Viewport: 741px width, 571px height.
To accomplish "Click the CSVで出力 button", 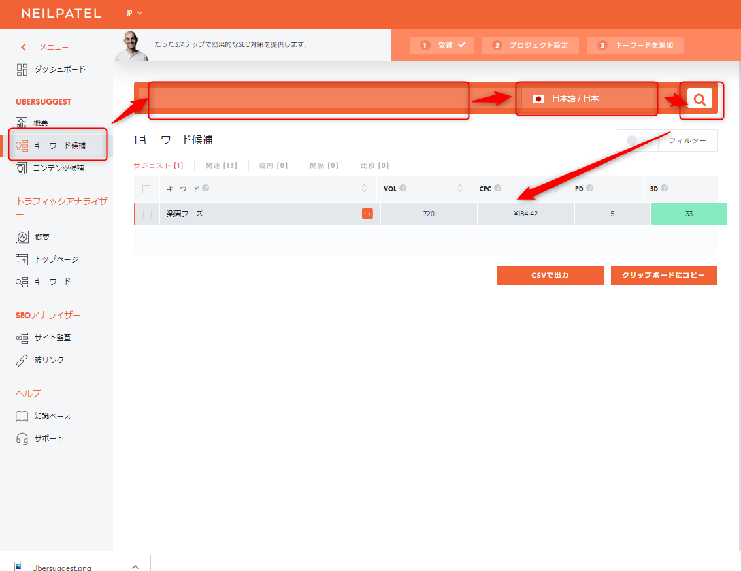I will pos(551,276).
